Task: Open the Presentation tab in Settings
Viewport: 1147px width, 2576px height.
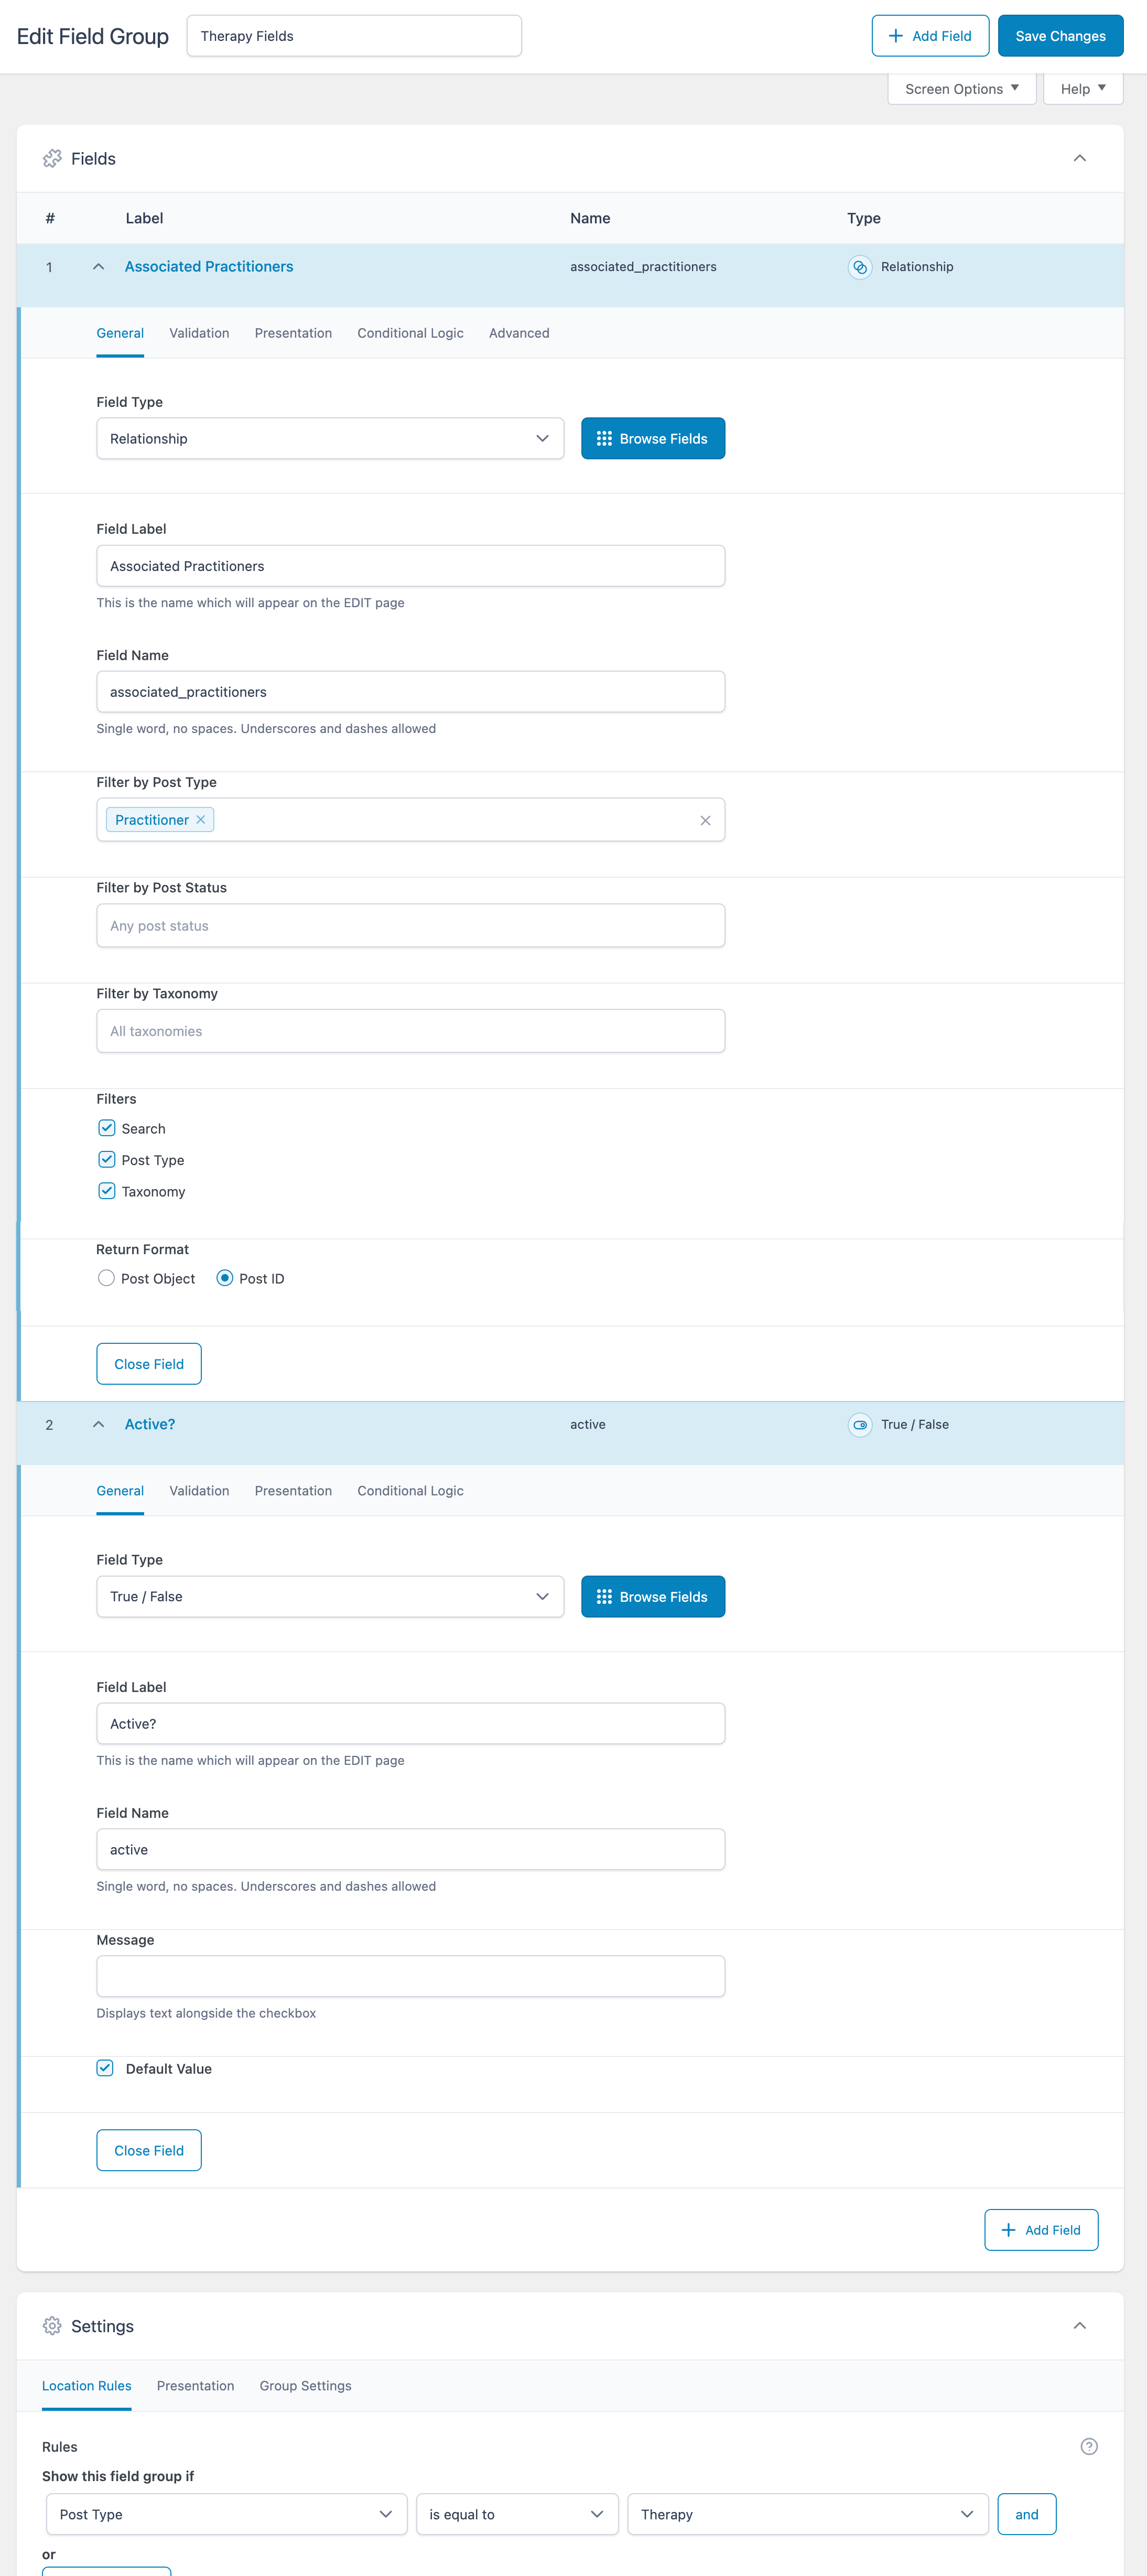Action: [195, 2386]
